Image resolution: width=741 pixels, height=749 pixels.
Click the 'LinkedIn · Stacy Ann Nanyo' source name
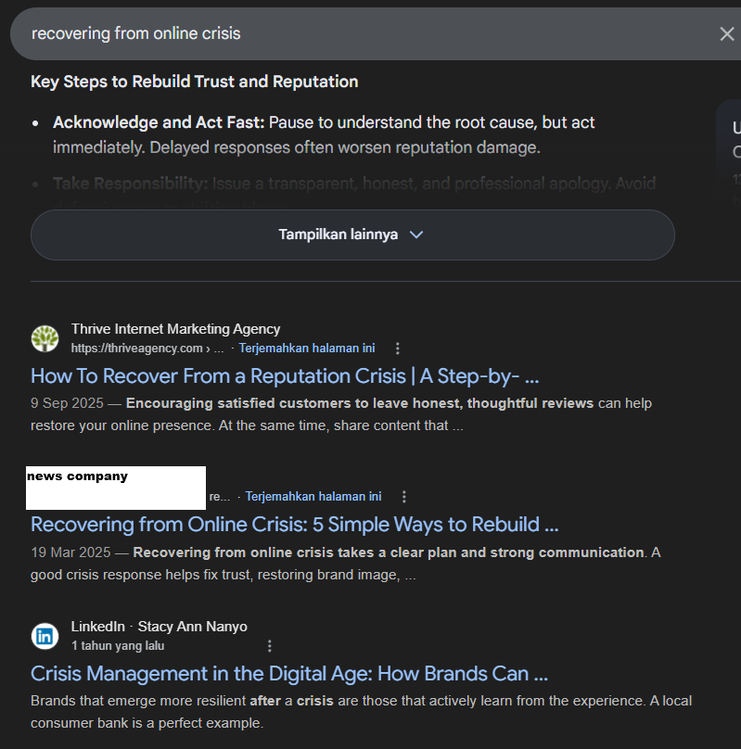[160, 627]
